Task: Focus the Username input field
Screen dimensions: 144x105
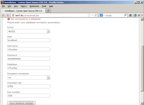Action: (29, 49)
